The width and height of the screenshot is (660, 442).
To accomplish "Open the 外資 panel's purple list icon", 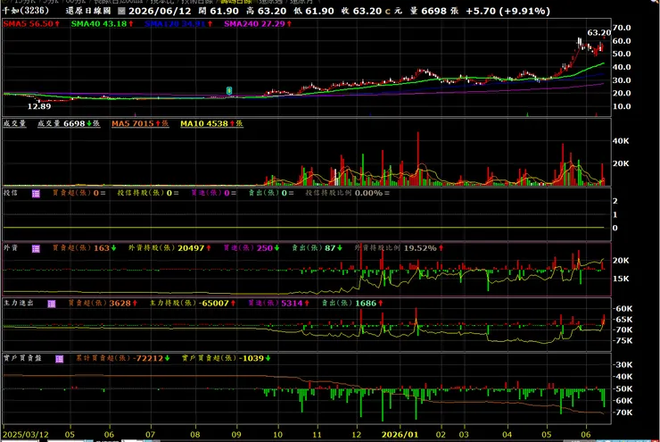I will pyautogui.click(x=36, y=248).
